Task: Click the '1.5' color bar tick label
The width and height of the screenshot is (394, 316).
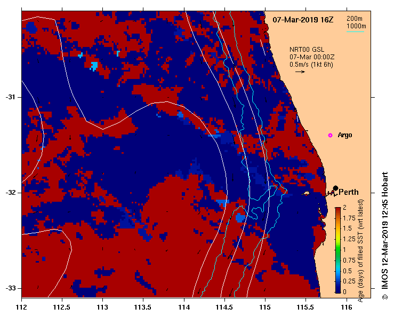Action: pos(348,228)
